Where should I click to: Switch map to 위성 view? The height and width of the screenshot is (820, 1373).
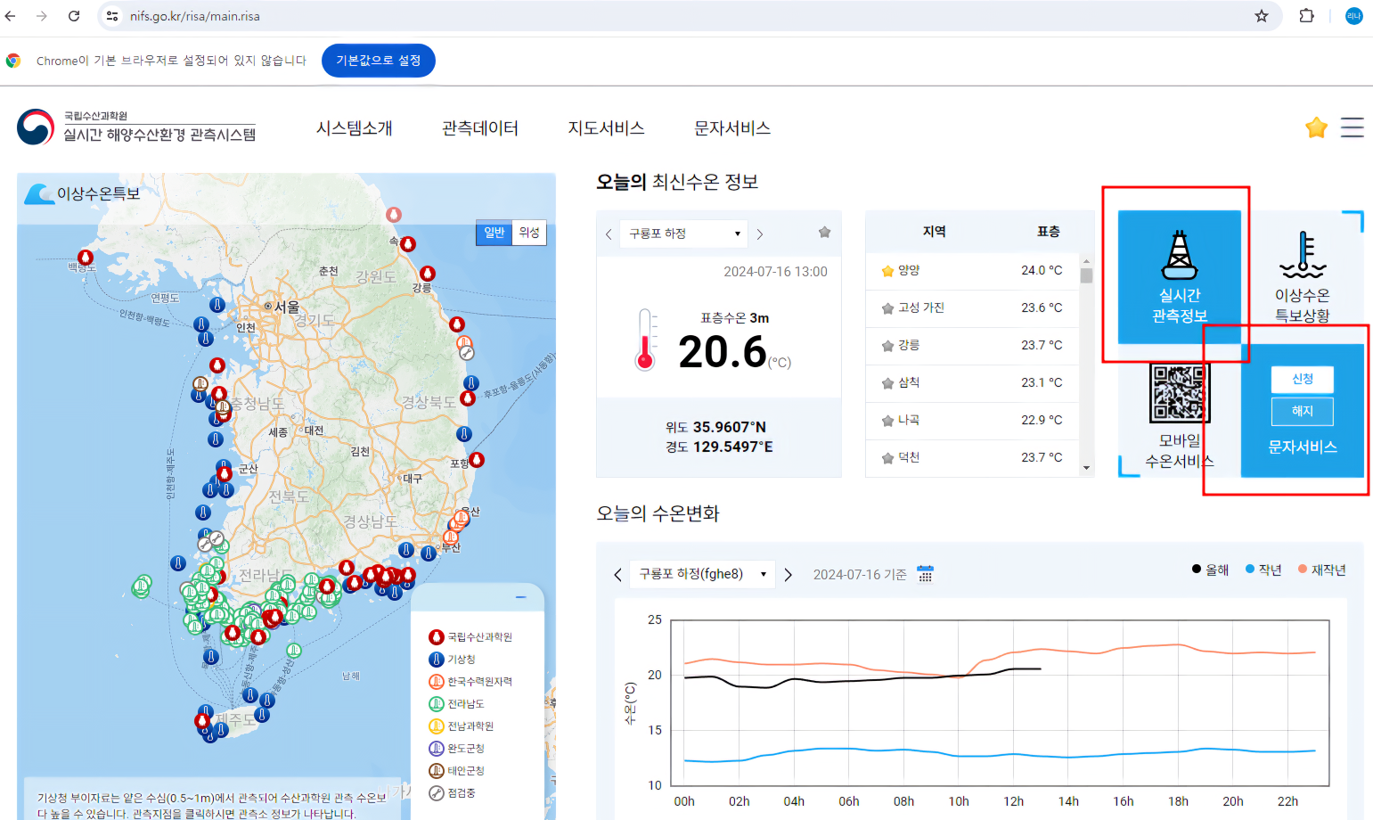529,233
